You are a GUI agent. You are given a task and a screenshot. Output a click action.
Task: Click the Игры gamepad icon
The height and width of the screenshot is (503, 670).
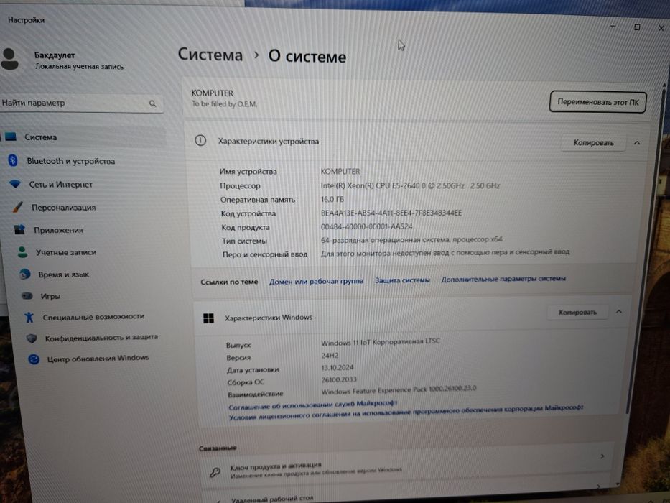pos(27,295)
